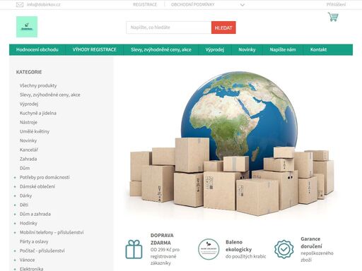Click the search input field
The height and width of the screenshot is (271, 362).
click(x=169, y=28)
